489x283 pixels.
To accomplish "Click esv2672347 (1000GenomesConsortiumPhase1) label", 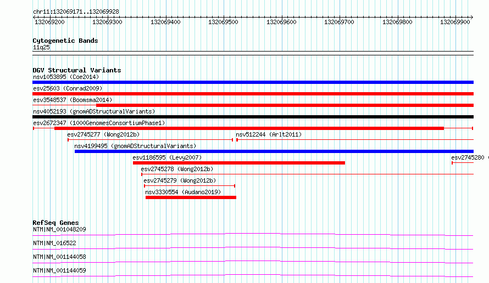I will pos(99,123).
